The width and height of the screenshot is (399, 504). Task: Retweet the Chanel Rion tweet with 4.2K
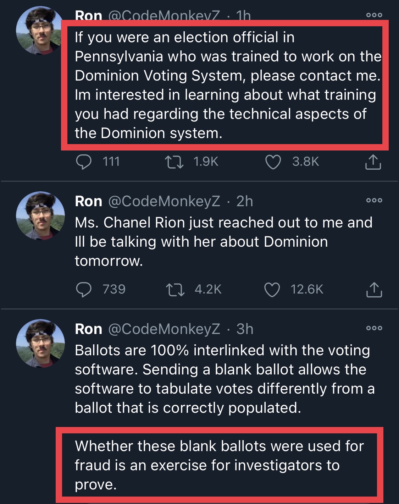175,290
